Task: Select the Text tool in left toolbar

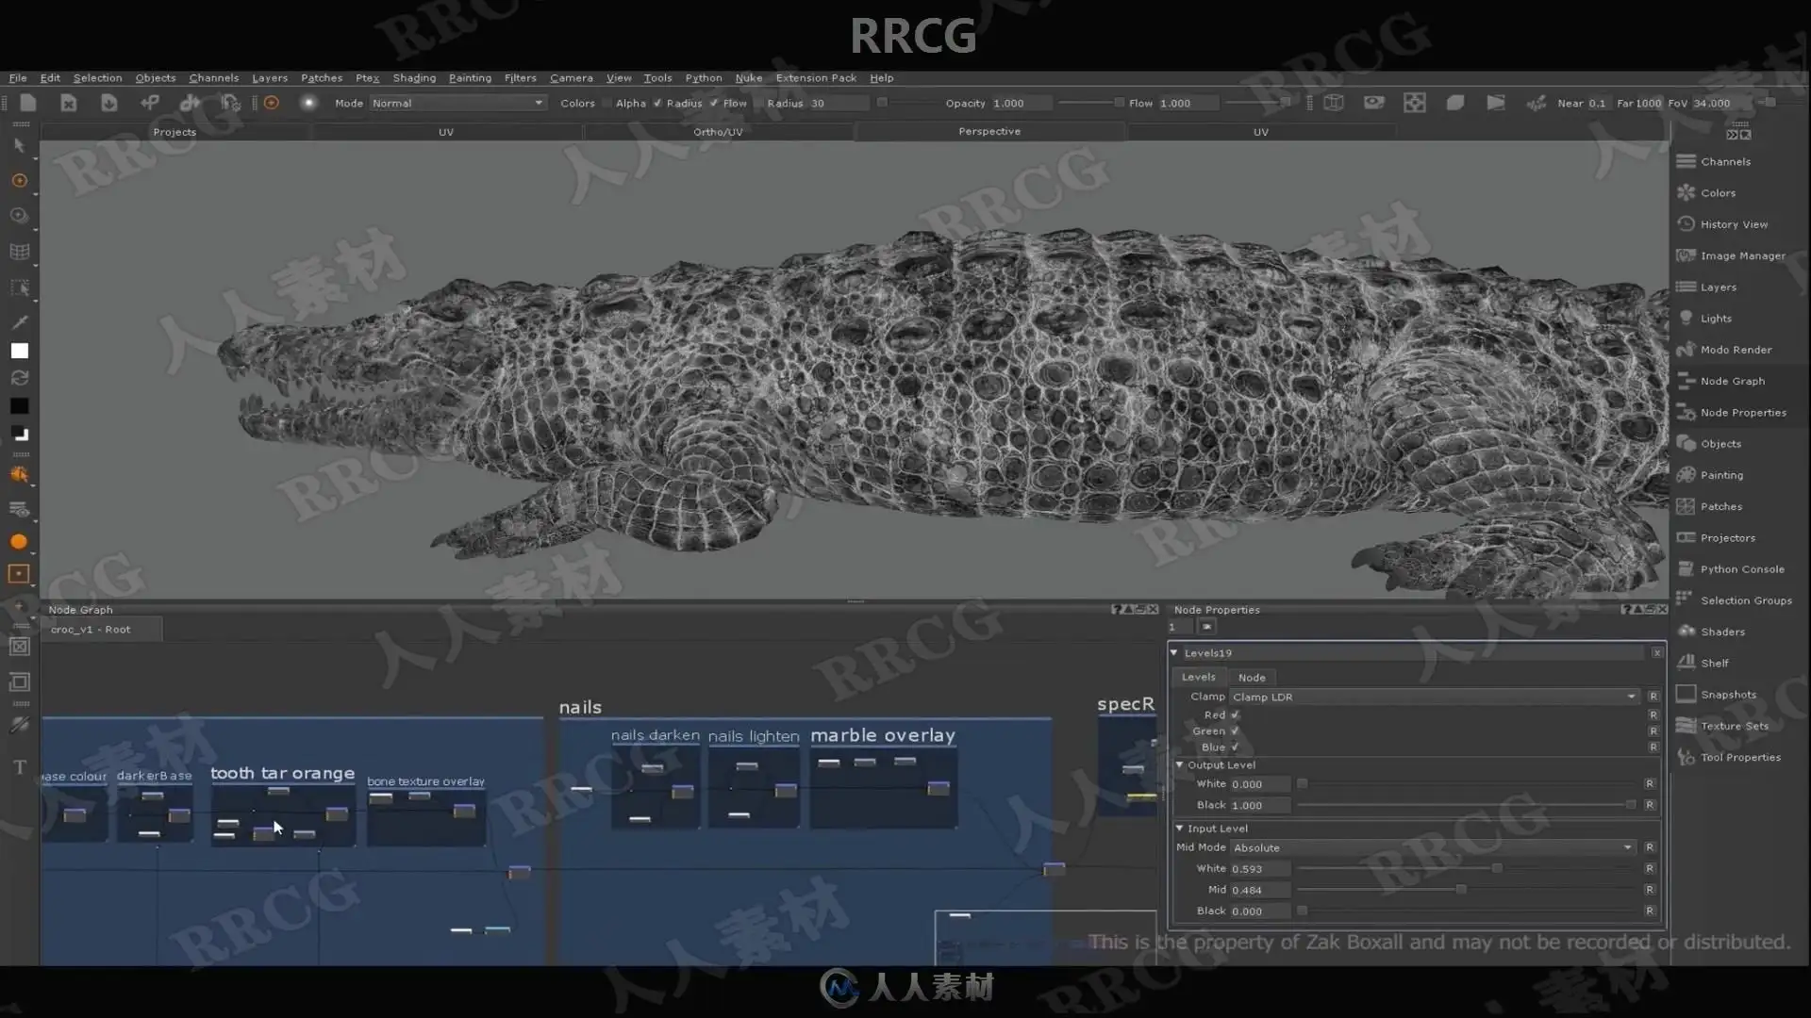Action: pos(19,767)
